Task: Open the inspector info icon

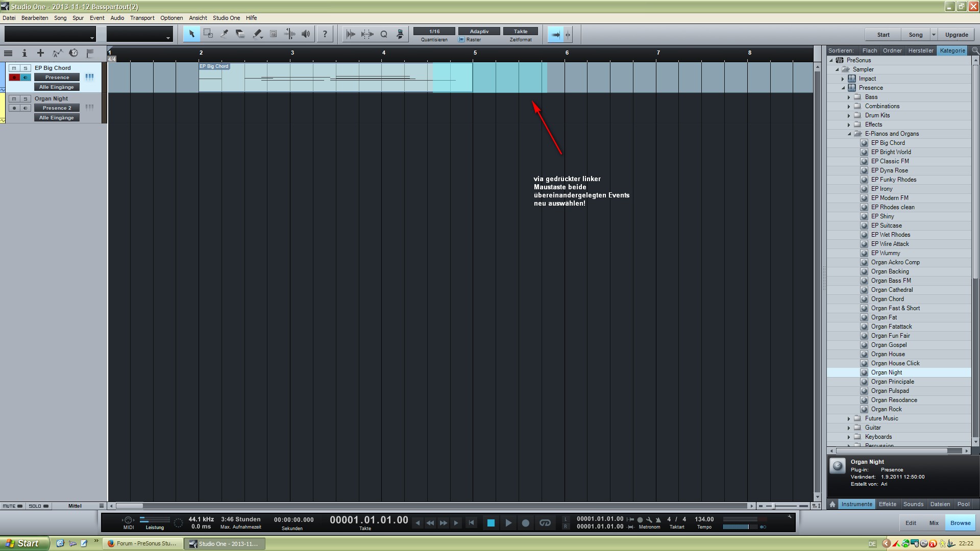Action: (24, 53)
